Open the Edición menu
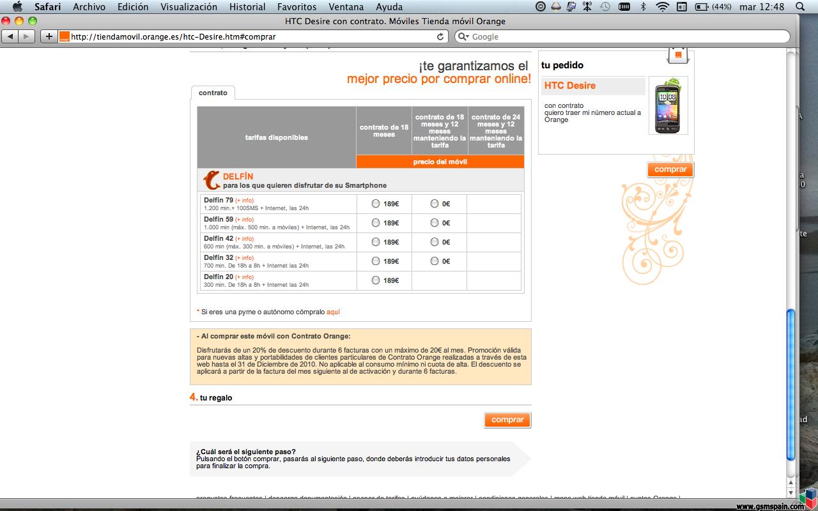This screenshot has width=818, height=511. (133, 7)
